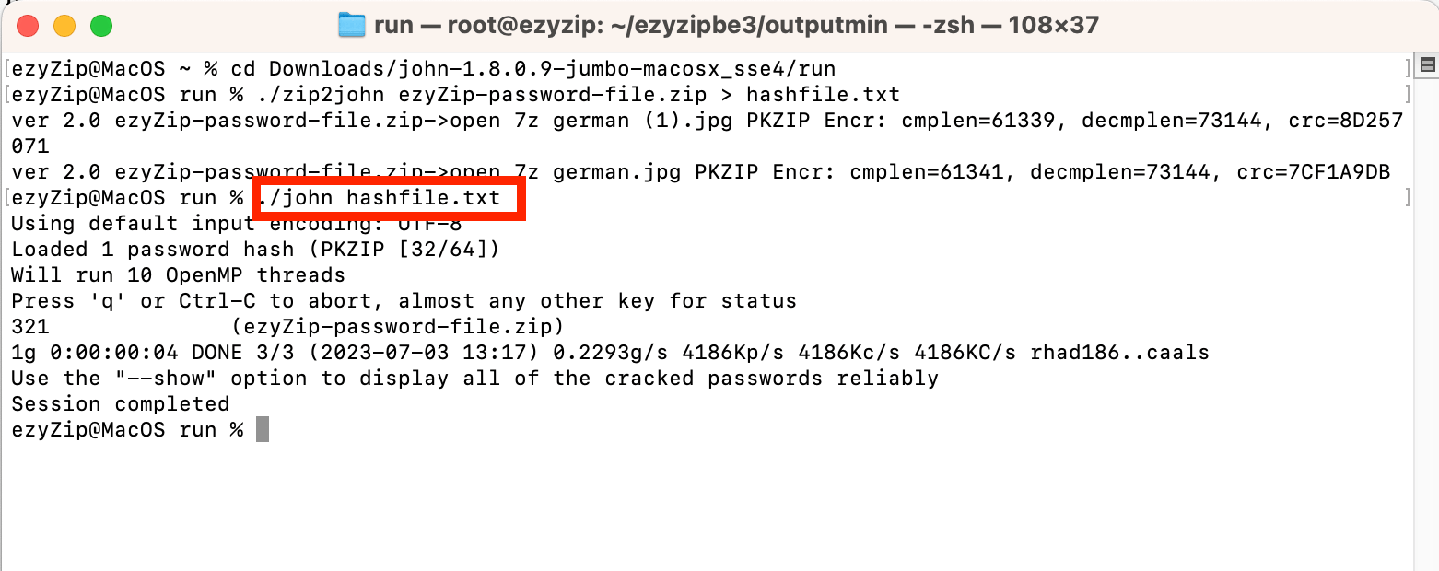Click the cracked password "321" in the output
The width and height of the screenshot is (1439, 571).
[x=29, y=327]
